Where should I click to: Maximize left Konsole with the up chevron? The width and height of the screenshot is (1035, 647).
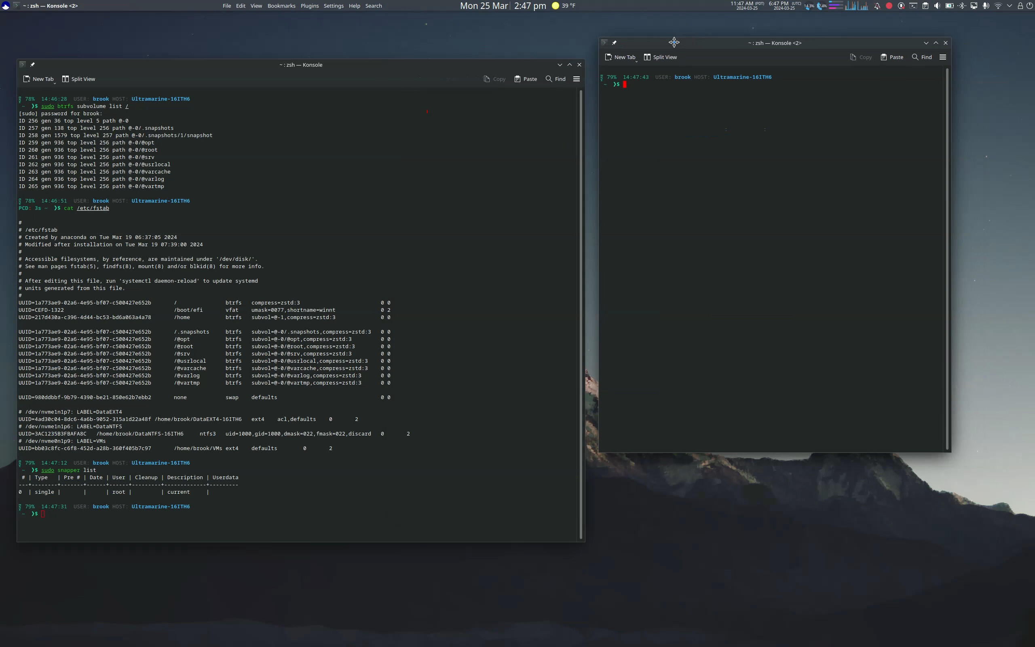pyautogui.click(x=570, y=65)
